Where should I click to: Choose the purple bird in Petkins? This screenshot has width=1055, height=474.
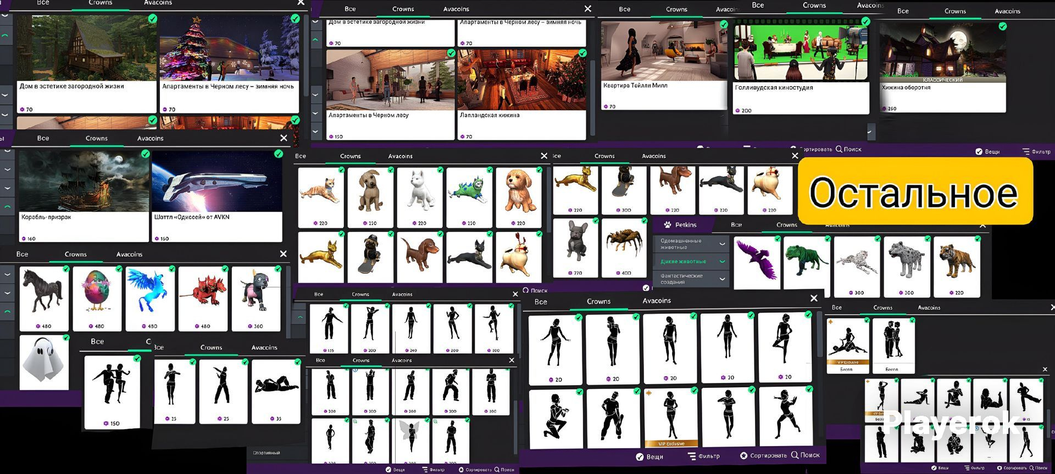pyautogui.click(x=757, y=263)
